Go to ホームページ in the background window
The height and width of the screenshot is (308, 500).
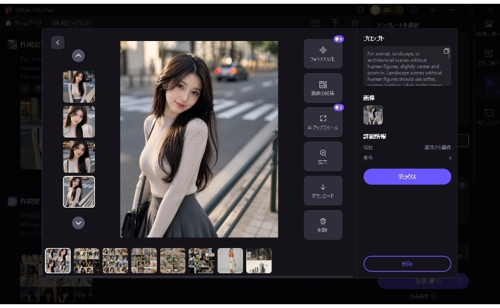click(23, 23)
